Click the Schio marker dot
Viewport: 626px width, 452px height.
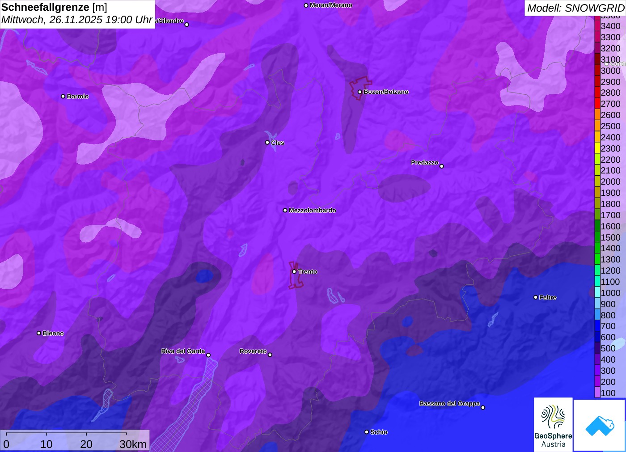(x=367, y=432)
